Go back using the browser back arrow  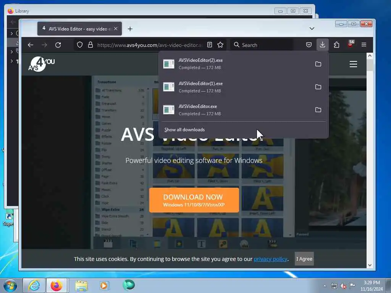click(x=31, y=45)
